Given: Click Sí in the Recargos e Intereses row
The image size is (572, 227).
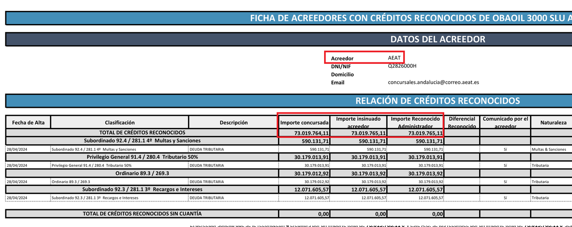Looking at the screenshot, I should click(505, 197).
